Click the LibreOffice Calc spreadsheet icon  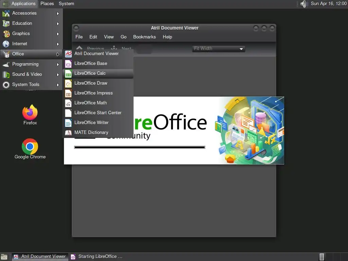pos(68,74)
